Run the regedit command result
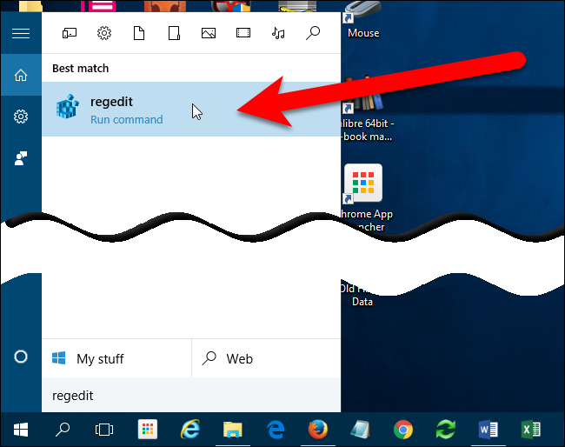 coord(191,110)
